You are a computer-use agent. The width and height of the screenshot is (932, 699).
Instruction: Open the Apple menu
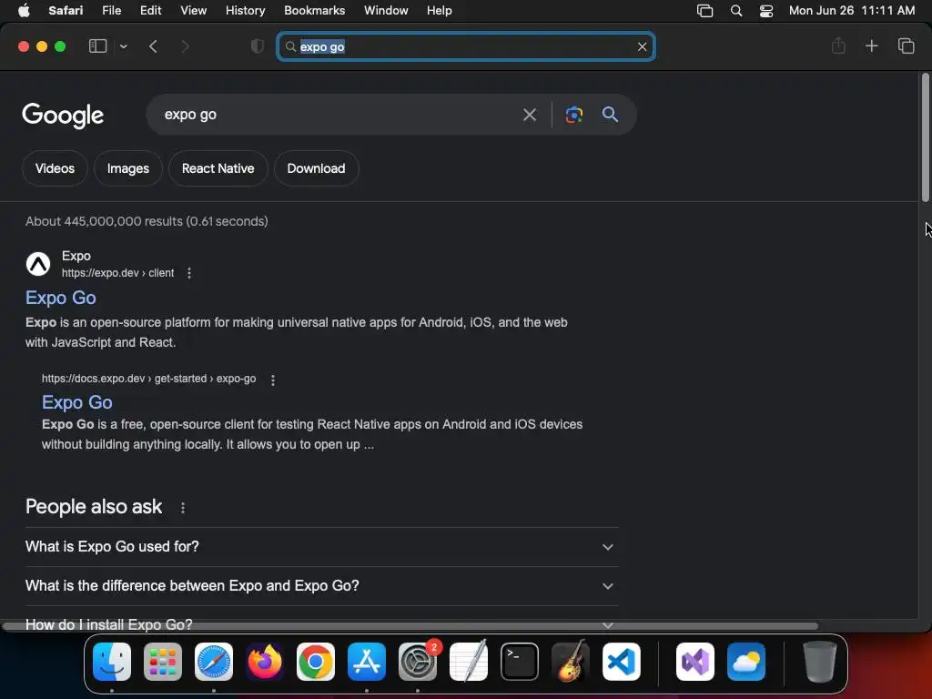(x=24, y=10)
